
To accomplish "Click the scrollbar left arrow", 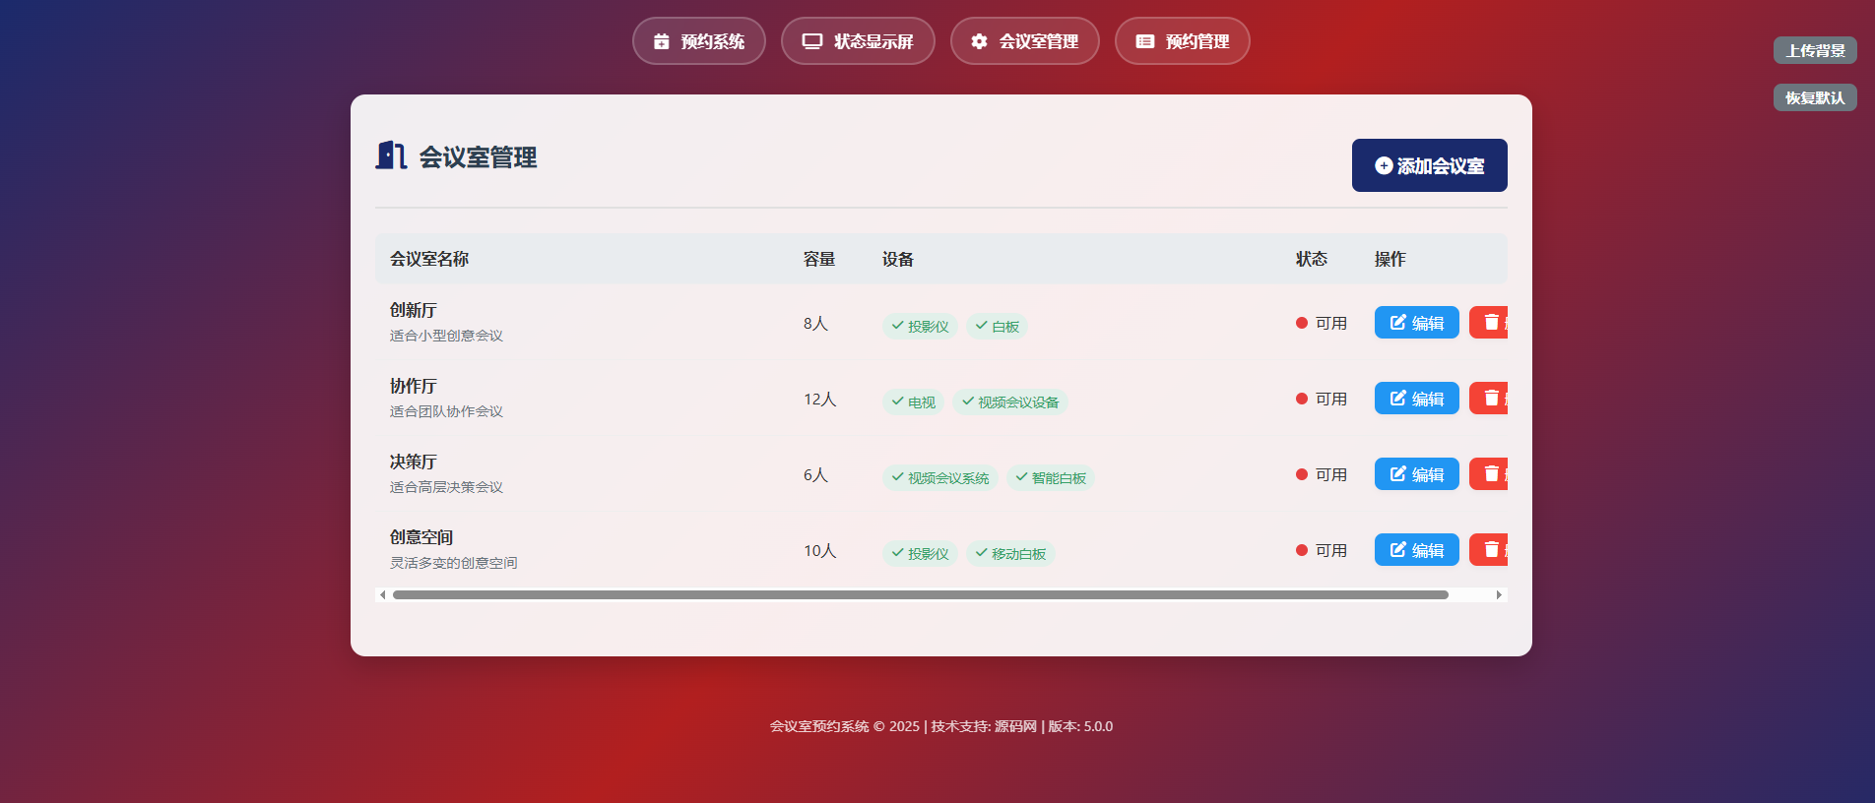I will point(383,594).
